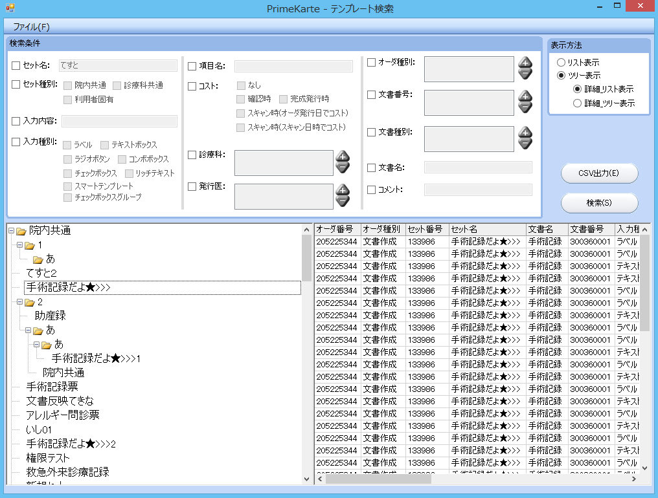Image resolution: width=658 pixels, height=498 pixels.
Task: Add an entry with the オーダ種別 plus icon
Action: tap(525, 63)
